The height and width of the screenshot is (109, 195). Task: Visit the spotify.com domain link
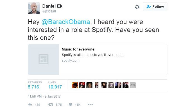70,60
